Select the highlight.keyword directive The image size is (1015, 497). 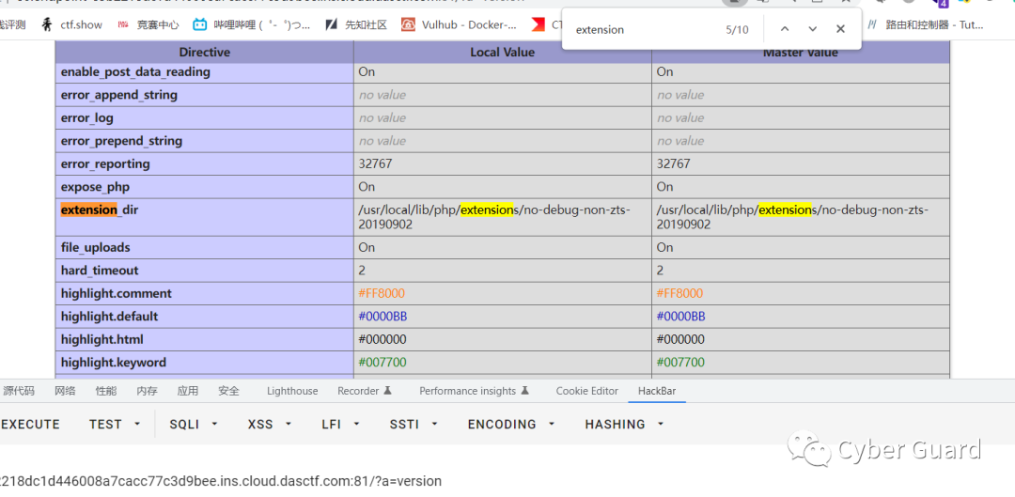[205, 363]
